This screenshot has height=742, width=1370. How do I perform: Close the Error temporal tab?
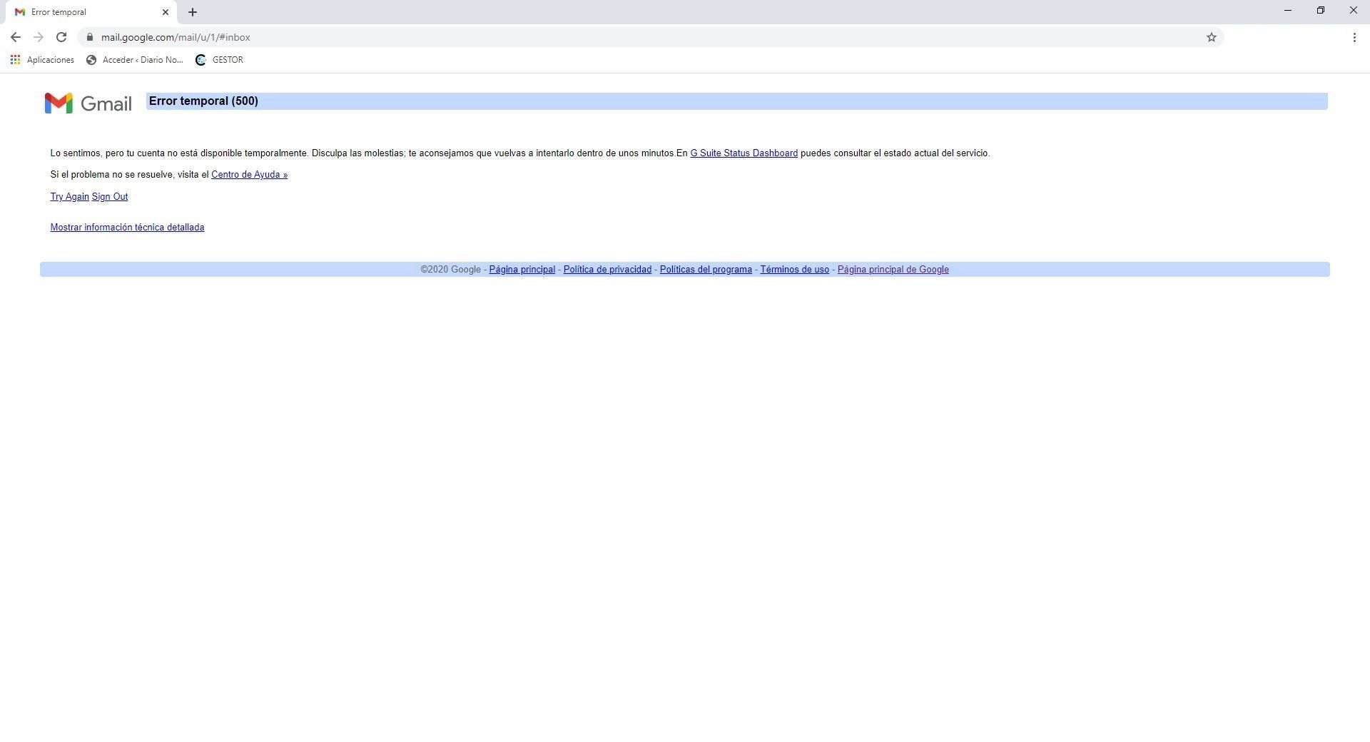pos(166,12)
